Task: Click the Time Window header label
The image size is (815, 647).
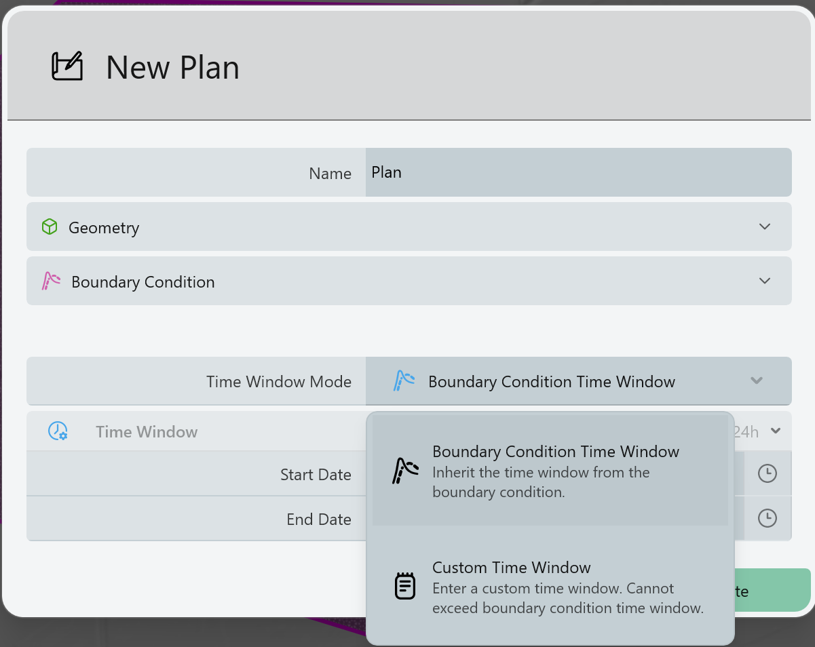Action: click(x=147, y=432)
